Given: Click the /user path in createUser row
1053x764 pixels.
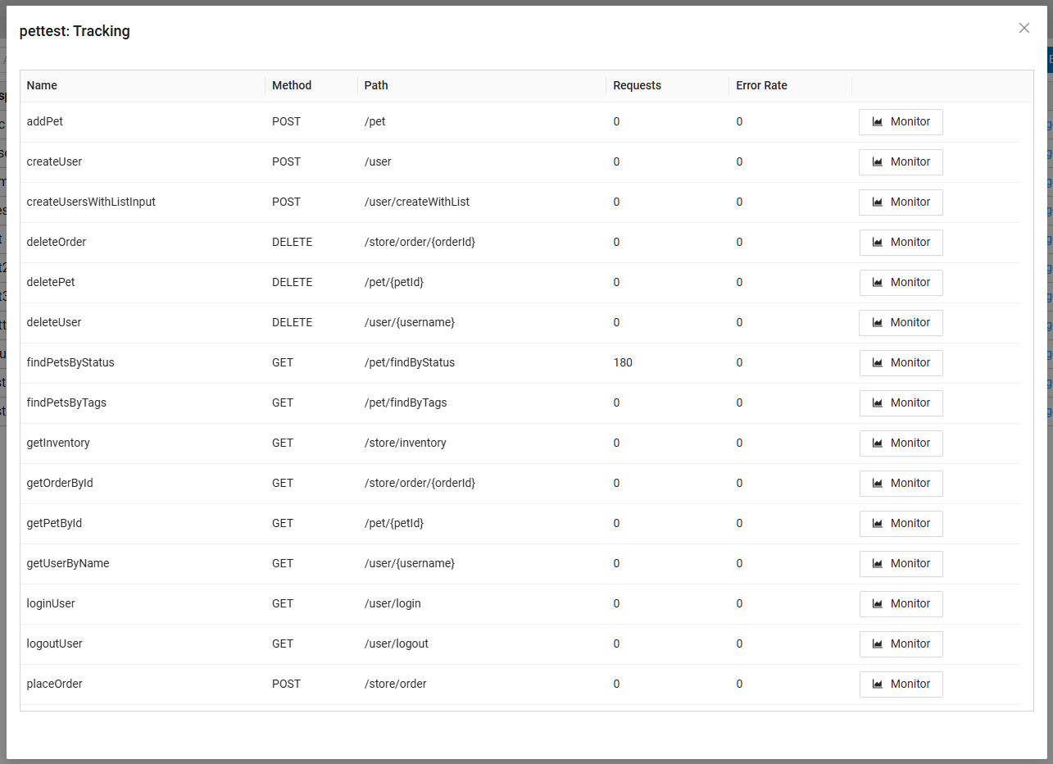Looking at the screenshot, I should pos(378,161).
